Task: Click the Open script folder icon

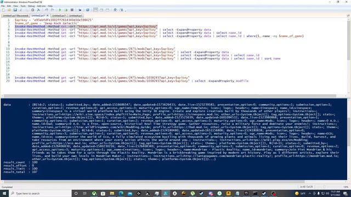Action: coord(9,10)
